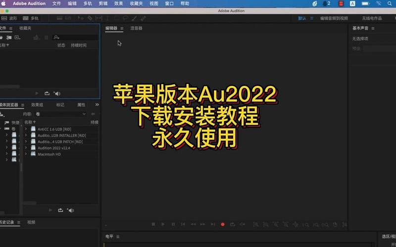
Task: Open the Apple menu
Action: (3, 3)
